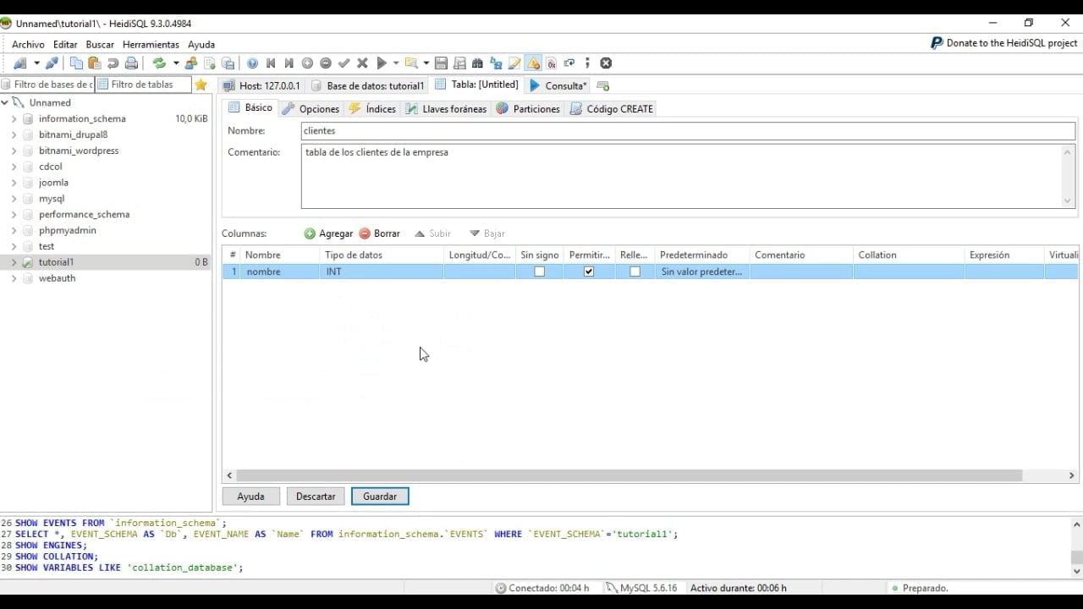Image resolution: width=1083 pixels, height=609 pixels.
Task: Click the copy icon in toolbar
Action: click(77, 63)
